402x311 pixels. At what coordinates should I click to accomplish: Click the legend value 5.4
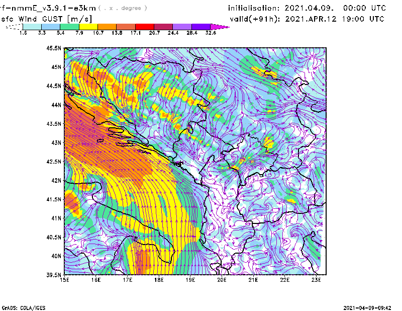click(60, 33)
